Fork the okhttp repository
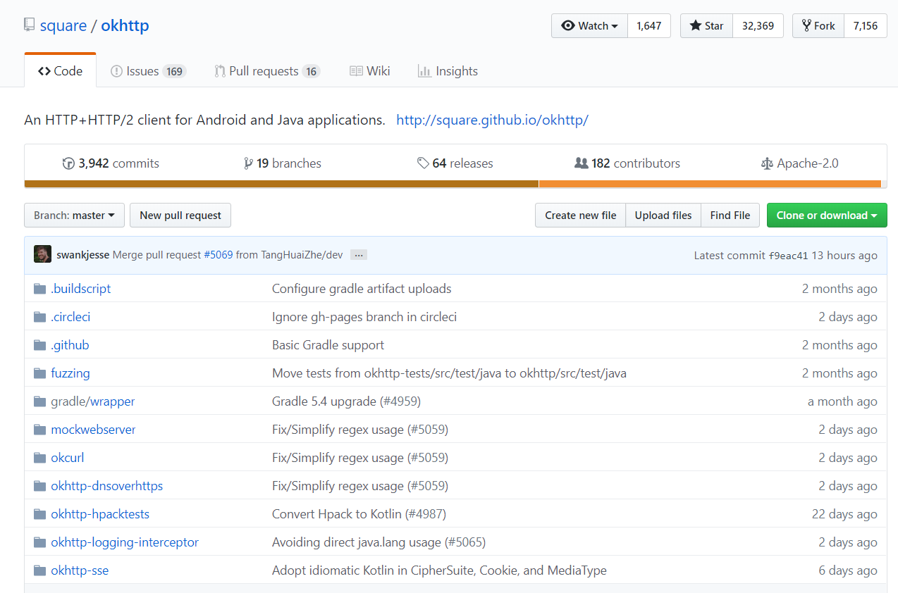Viewport: 898px width, 593px height. tap(818, 26)
